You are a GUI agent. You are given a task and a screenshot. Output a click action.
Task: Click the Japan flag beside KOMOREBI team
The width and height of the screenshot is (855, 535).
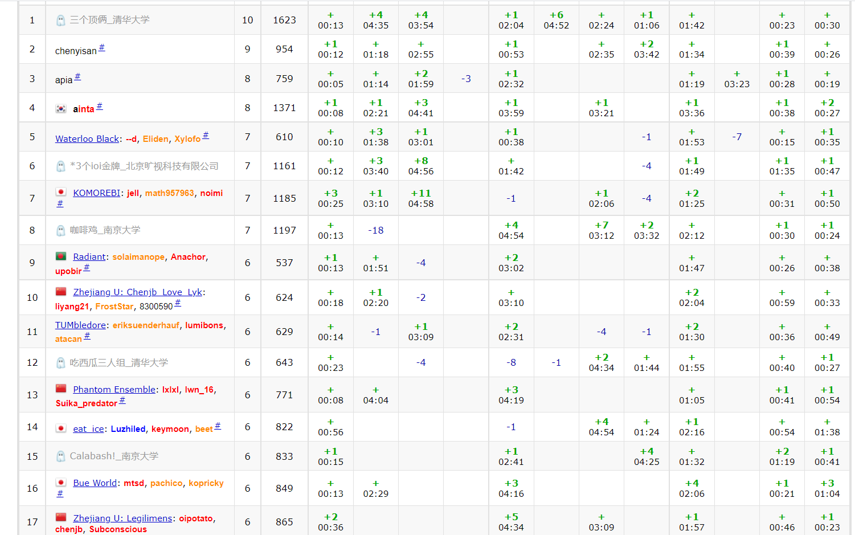(x=61, y=193)
